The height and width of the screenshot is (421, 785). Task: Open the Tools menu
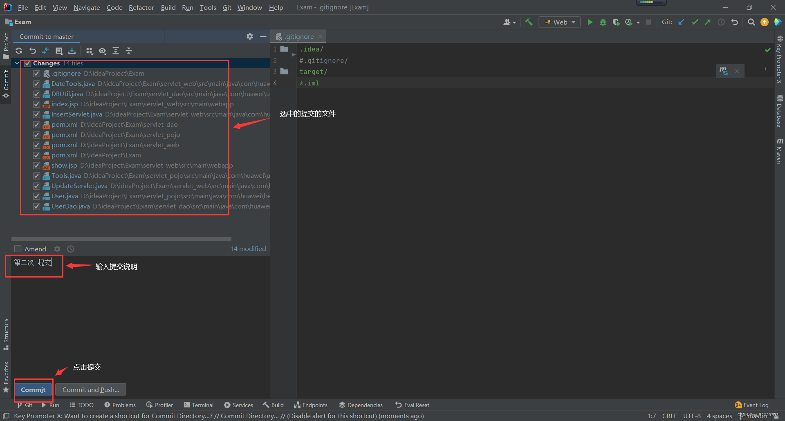[x=208, y=7]
